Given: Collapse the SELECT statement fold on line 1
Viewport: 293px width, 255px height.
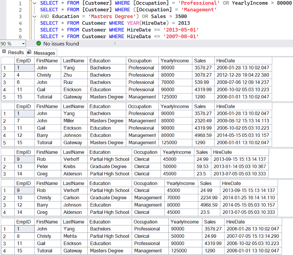Looking at the screenshot, I should tap(35, 3).
